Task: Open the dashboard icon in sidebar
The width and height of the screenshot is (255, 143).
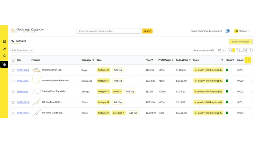Action: click(x=4, y=42)
